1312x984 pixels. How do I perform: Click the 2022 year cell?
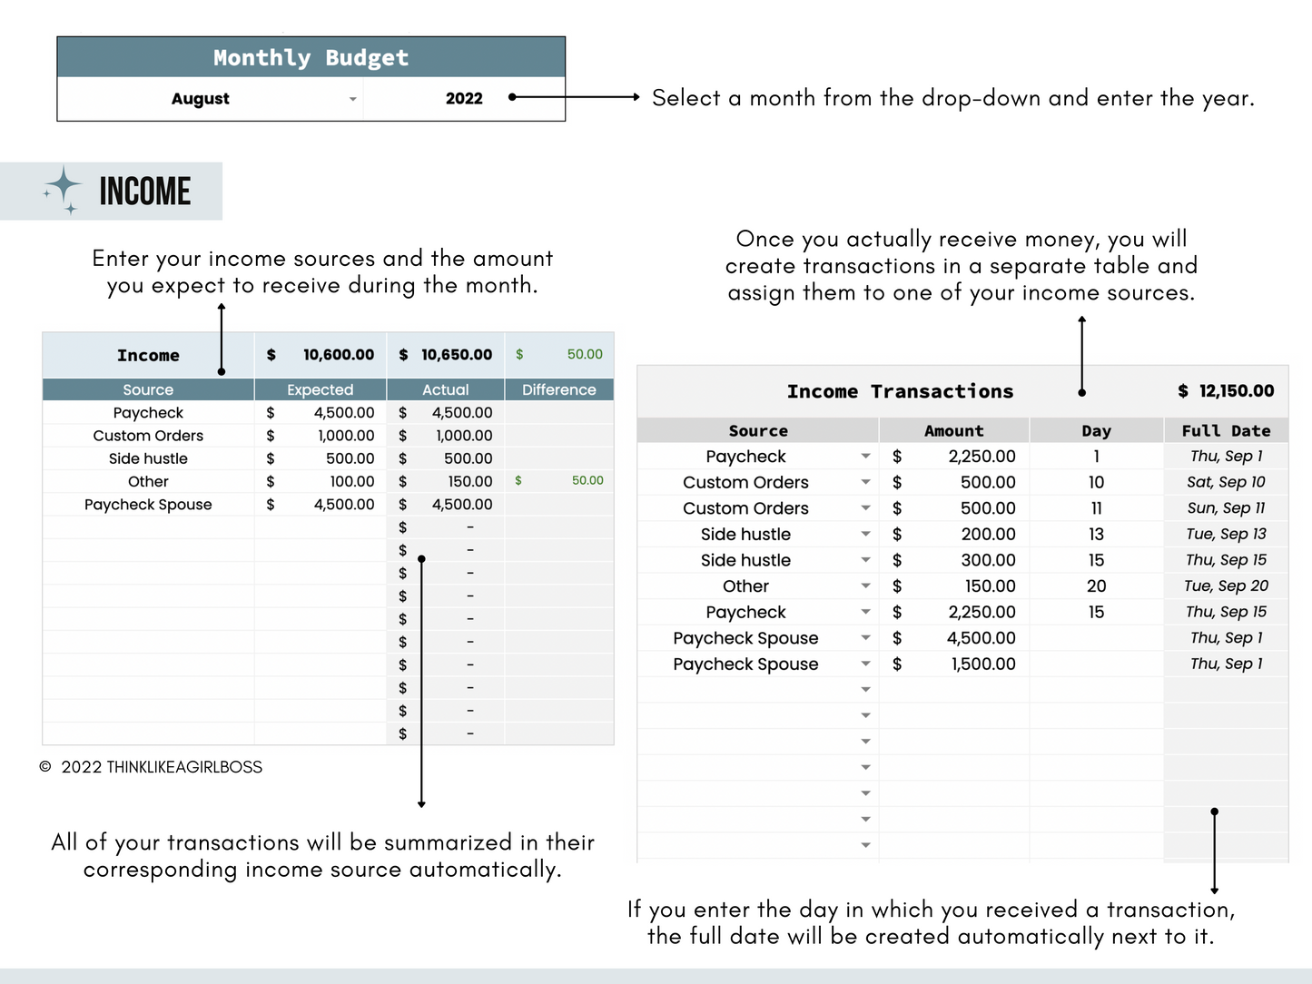point(463,99)
